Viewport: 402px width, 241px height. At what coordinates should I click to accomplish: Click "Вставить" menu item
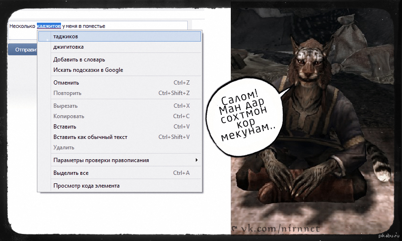[120, 127]
